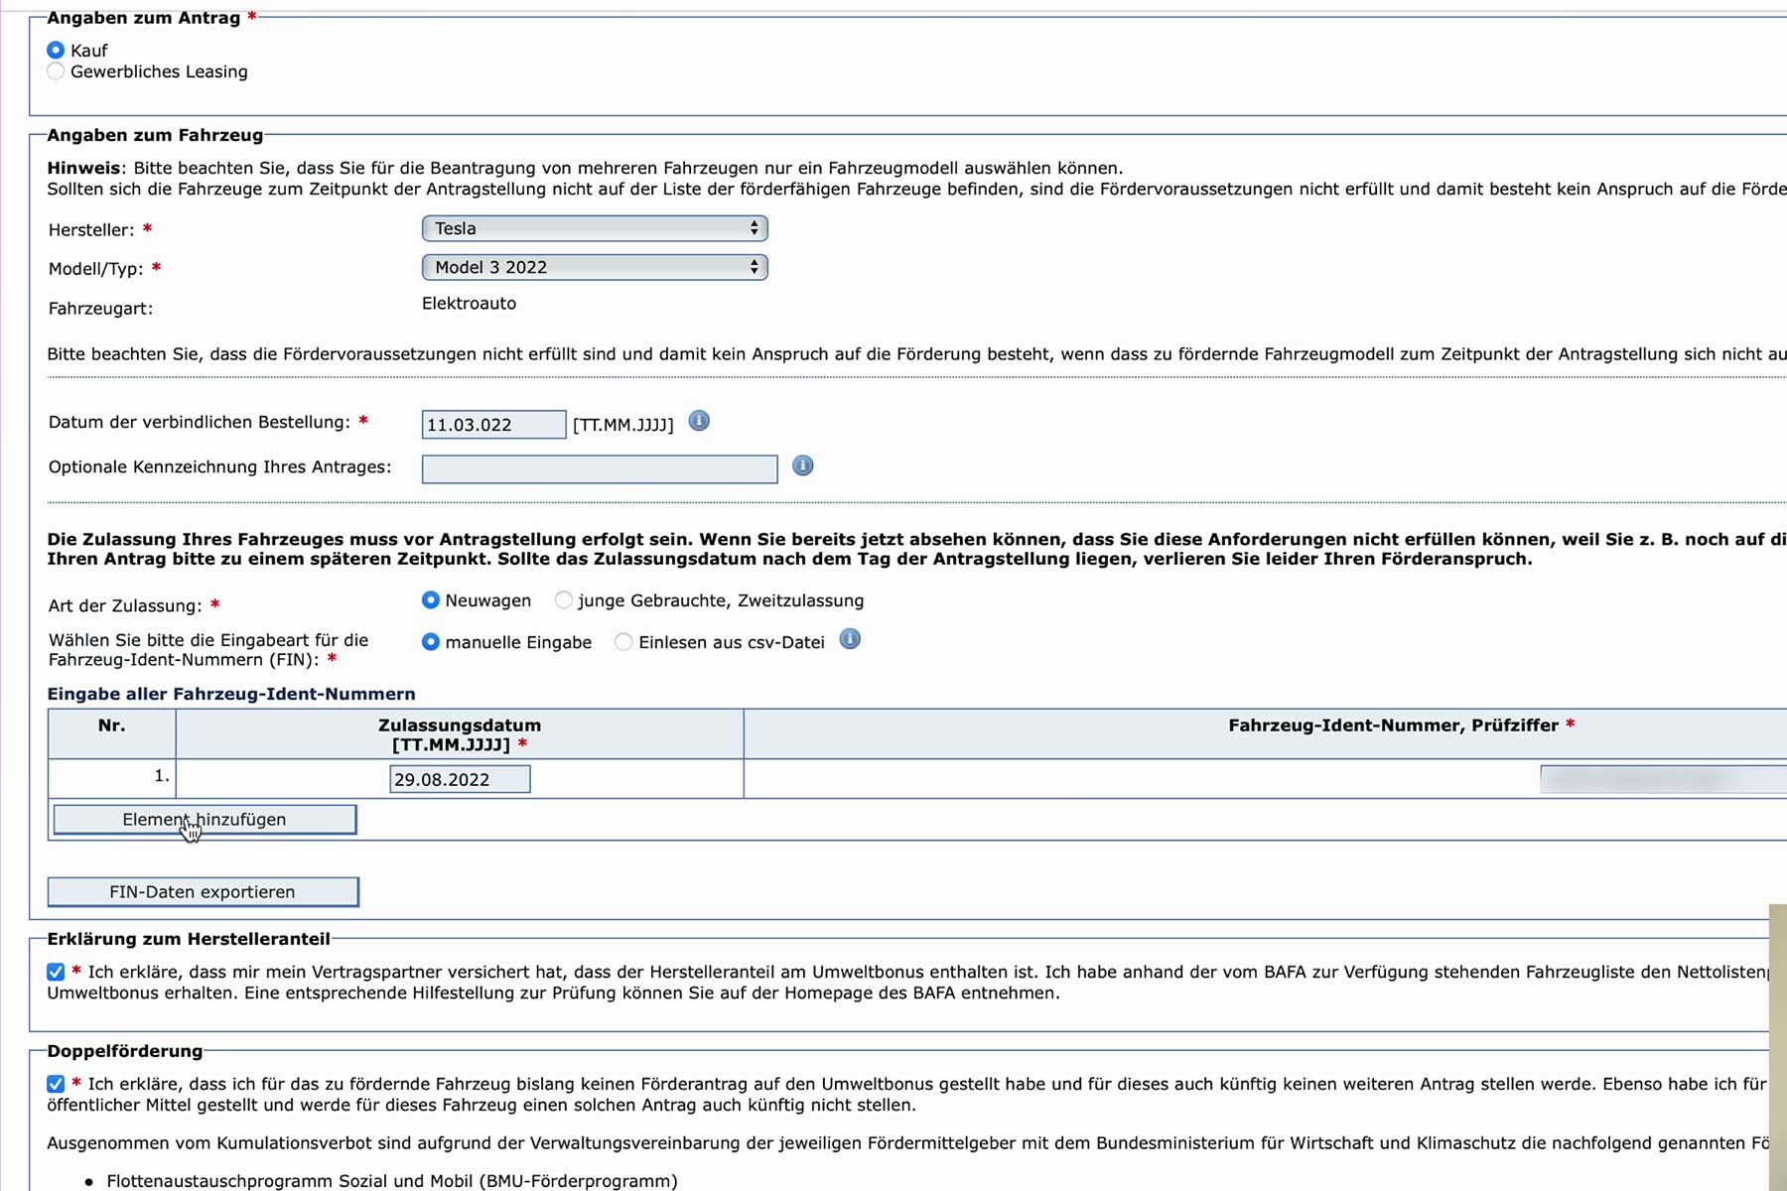Image resolution: width=1787 pixels, height=1191 pixels.
Task: Select the Kauf radio button
Action: tap(56, 50)
